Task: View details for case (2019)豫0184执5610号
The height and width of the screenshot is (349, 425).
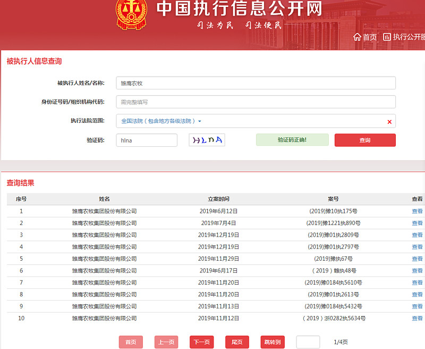Action: click(417, 282)
